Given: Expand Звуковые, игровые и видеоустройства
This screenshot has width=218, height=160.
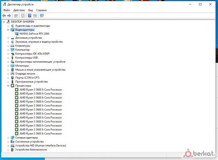Looking at the screenshot, I should click(x=8, y=42).
